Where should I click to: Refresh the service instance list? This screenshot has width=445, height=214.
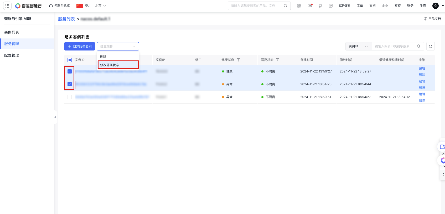tap(431, 46)
